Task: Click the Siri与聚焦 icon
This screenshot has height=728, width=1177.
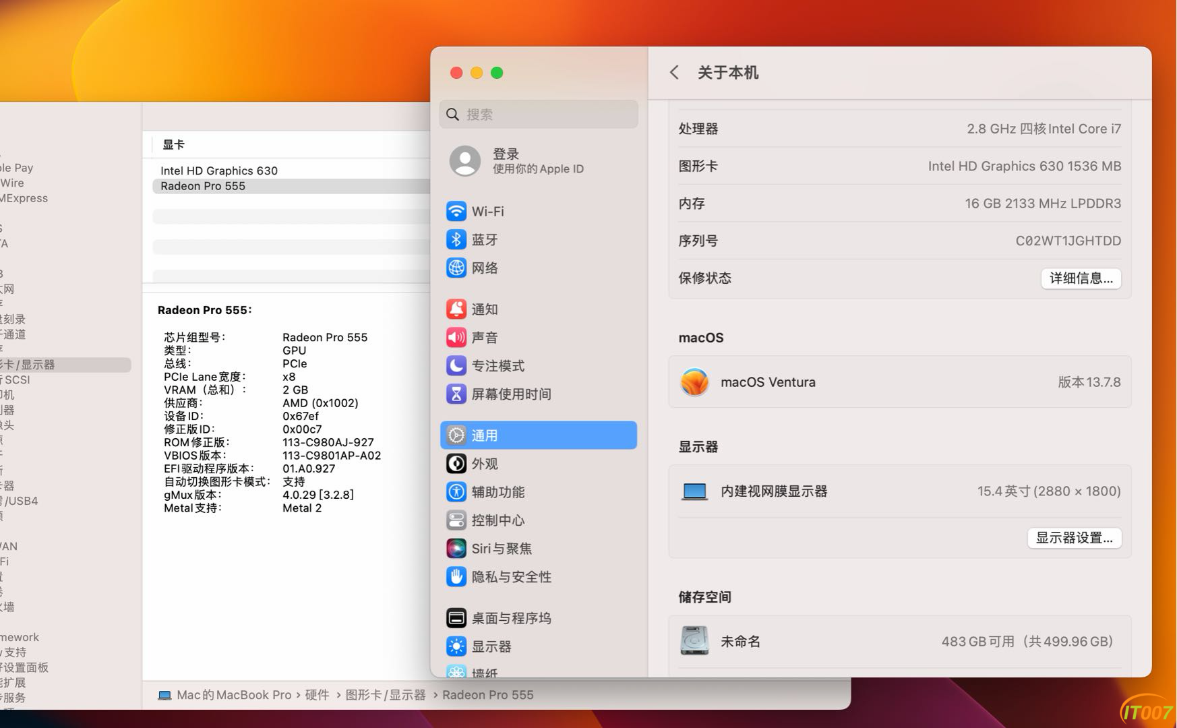Action: coord(456,549)
